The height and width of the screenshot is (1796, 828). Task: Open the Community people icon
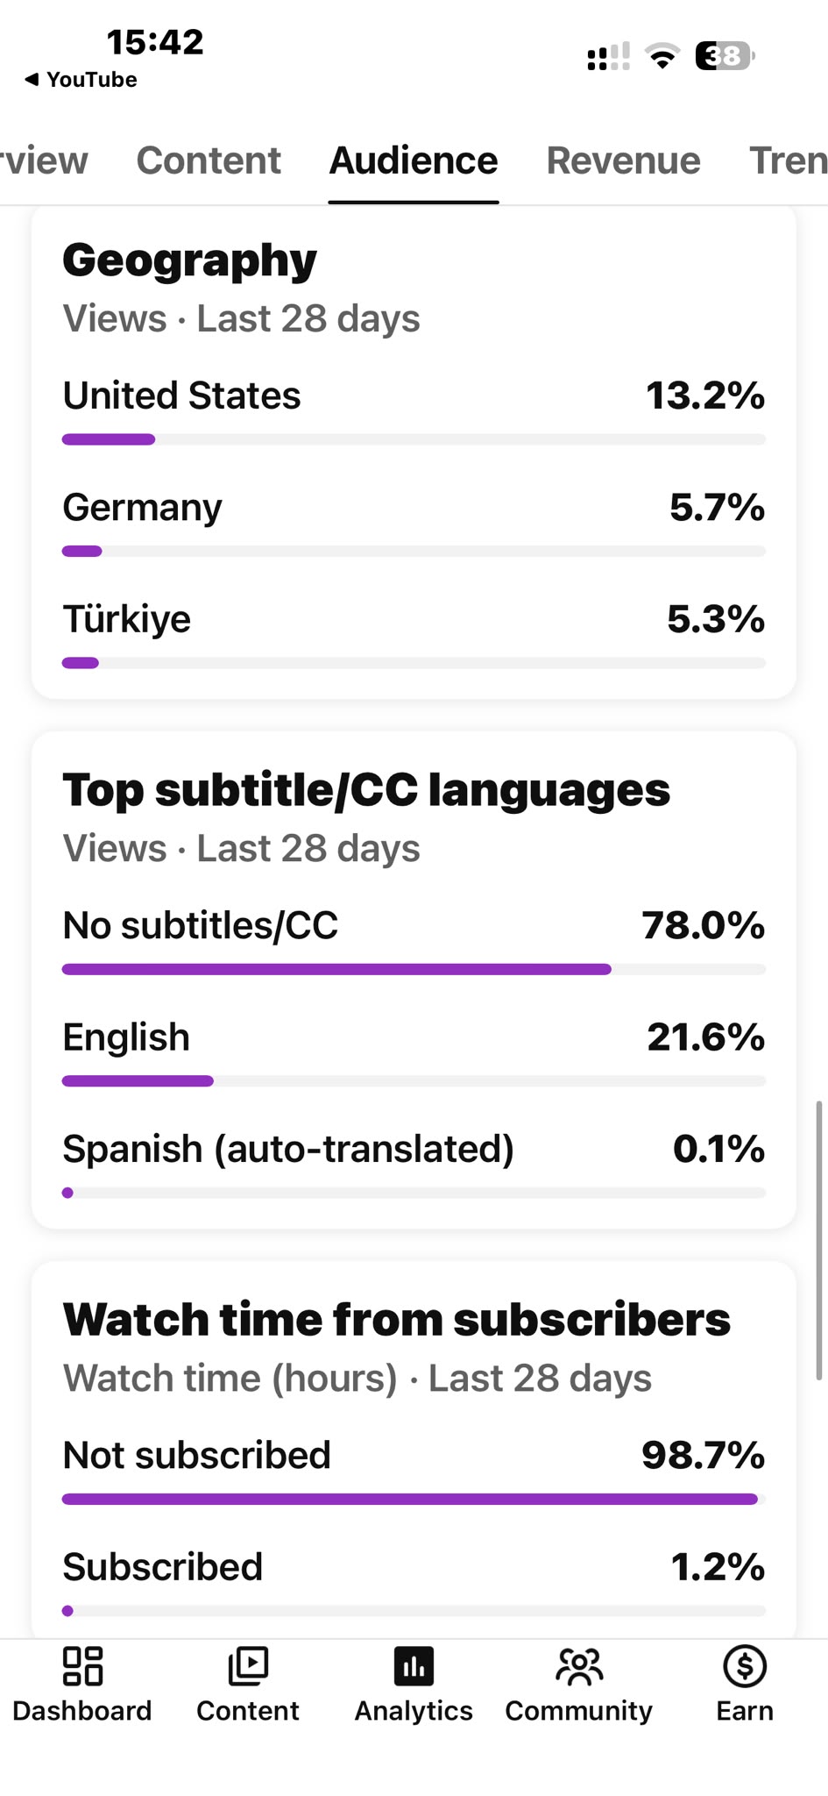coord(579,1666)
